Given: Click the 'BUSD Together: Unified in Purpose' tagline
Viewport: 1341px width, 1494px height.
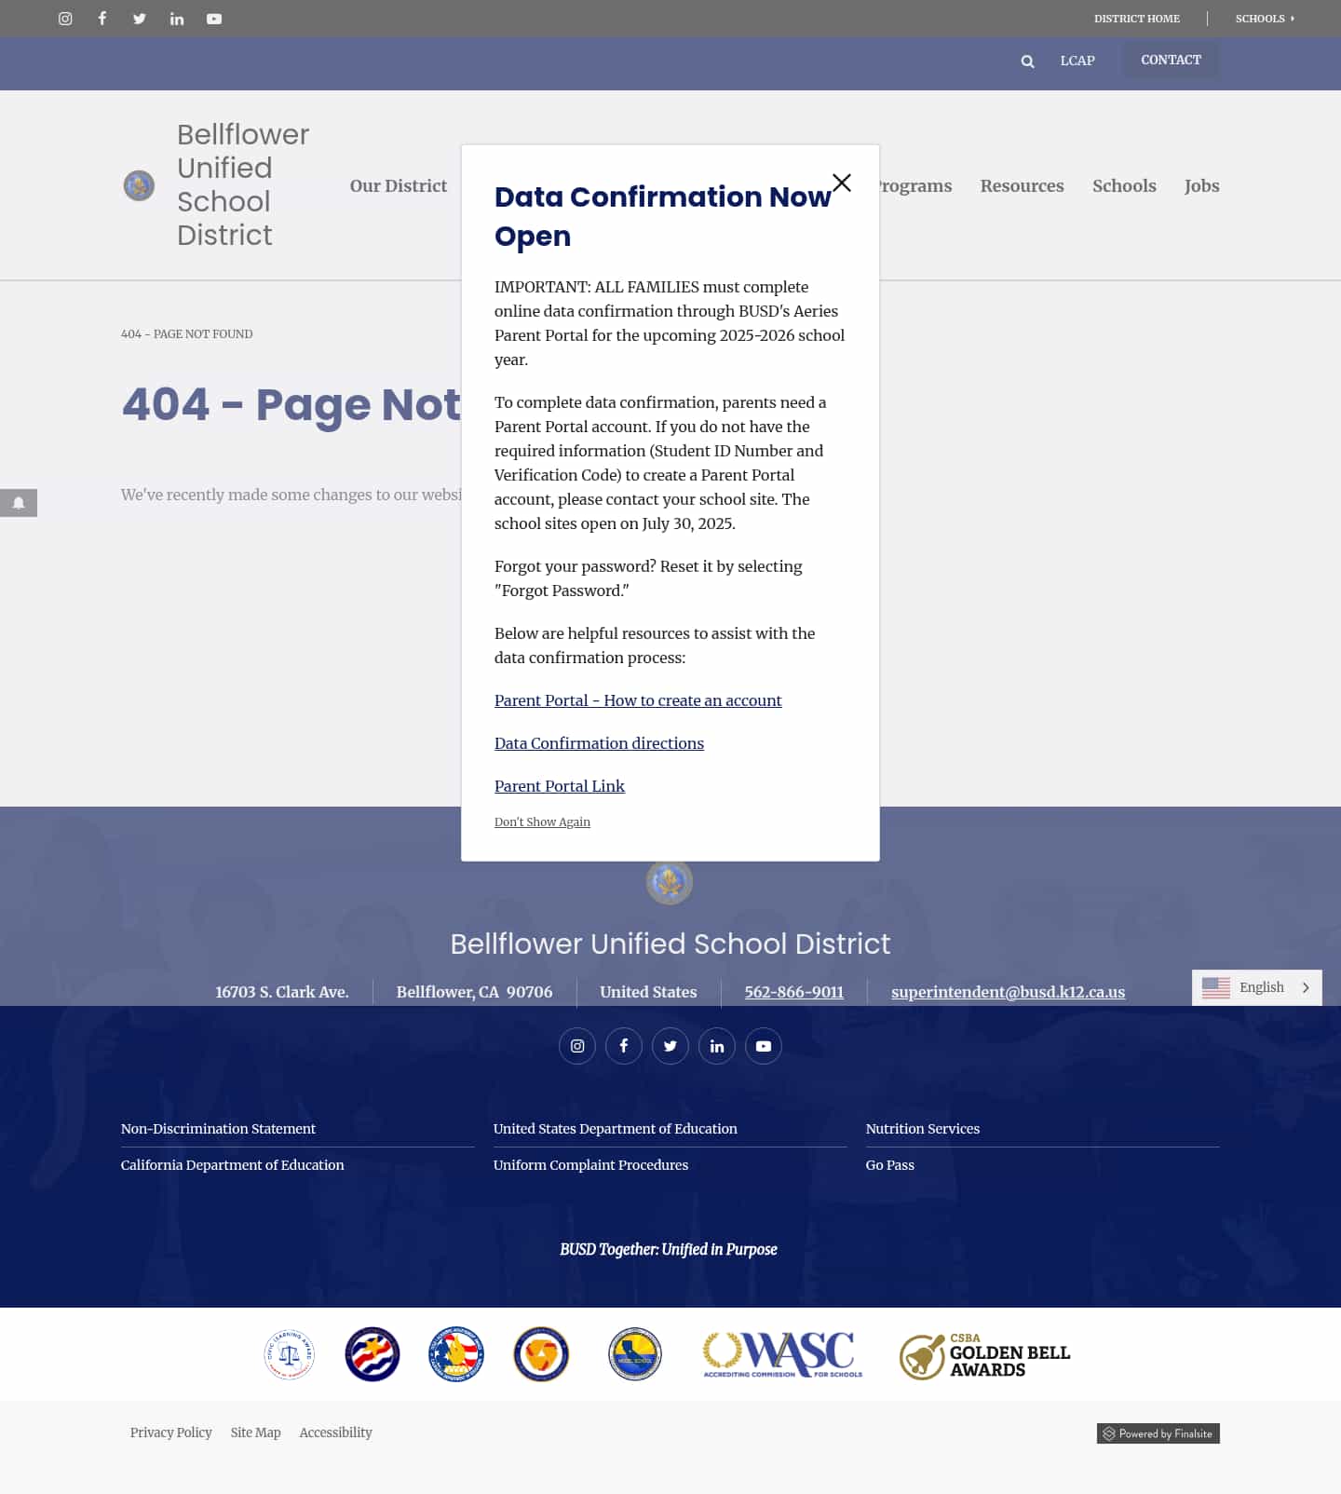Looking at the screenshot, I should (669, 1249).
